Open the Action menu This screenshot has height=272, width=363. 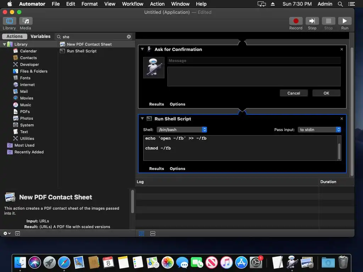point(157,4)
